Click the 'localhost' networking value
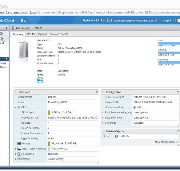The image size is (180, 171). pyautogui.click(x=53, y=154)
